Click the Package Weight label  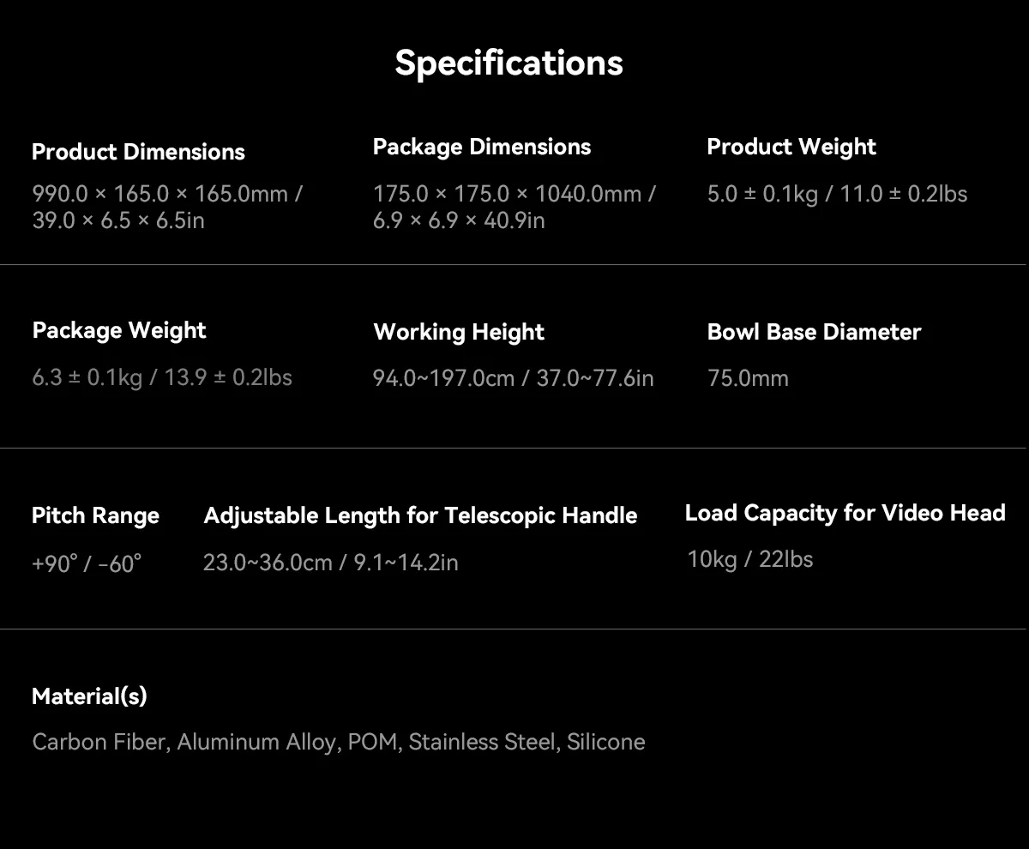119,330
